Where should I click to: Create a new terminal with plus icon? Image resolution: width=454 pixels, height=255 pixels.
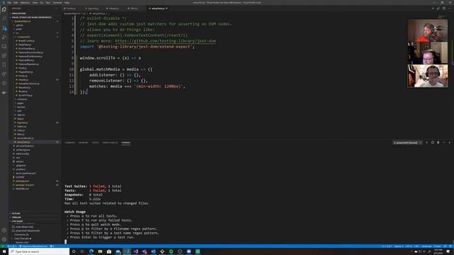[426, 142]
